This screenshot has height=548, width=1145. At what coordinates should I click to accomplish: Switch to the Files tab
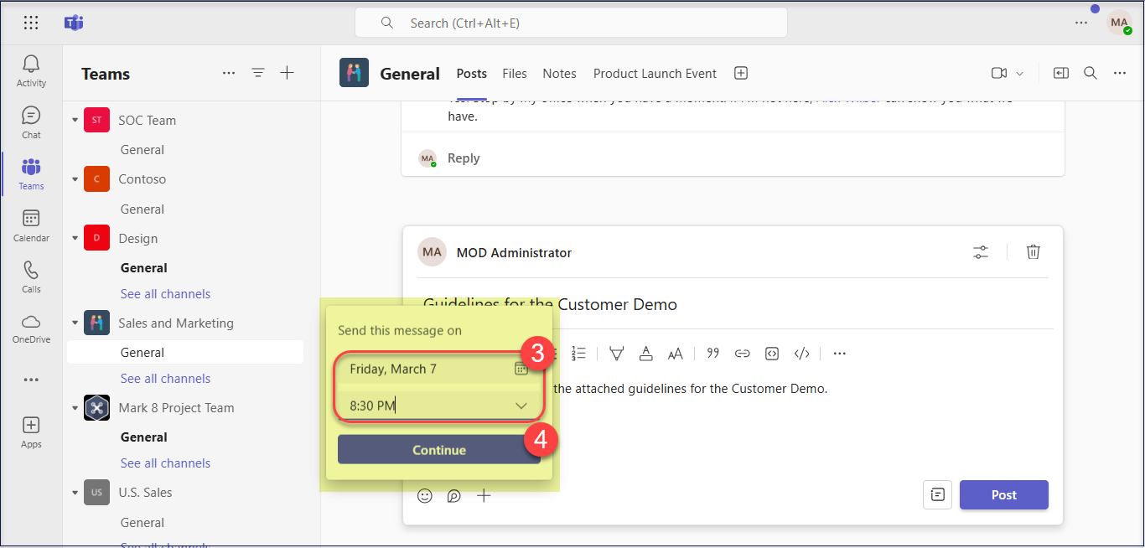(515, 74)
